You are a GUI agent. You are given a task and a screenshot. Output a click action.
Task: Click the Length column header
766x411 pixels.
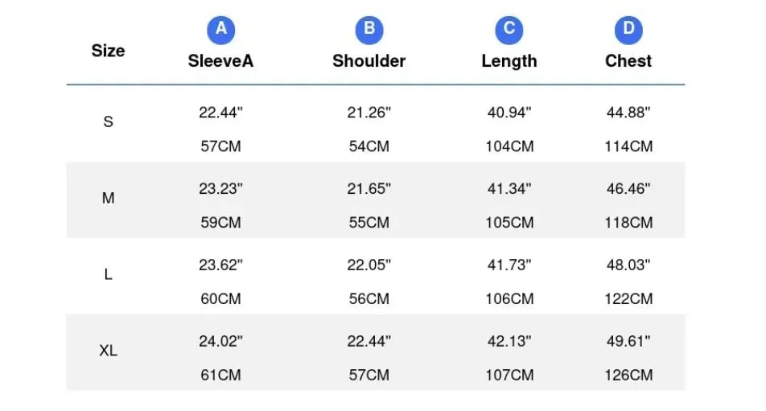click(509, 61)
